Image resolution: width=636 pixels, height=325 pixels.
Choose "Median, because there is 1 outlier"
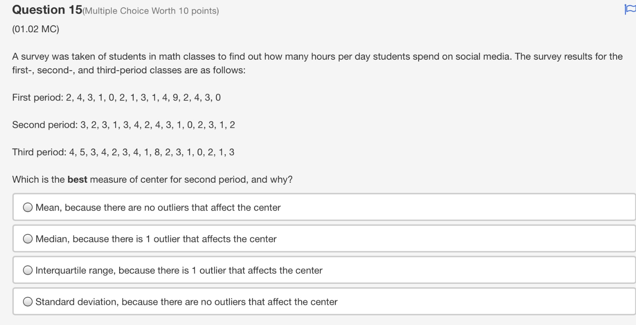point(156,239)
